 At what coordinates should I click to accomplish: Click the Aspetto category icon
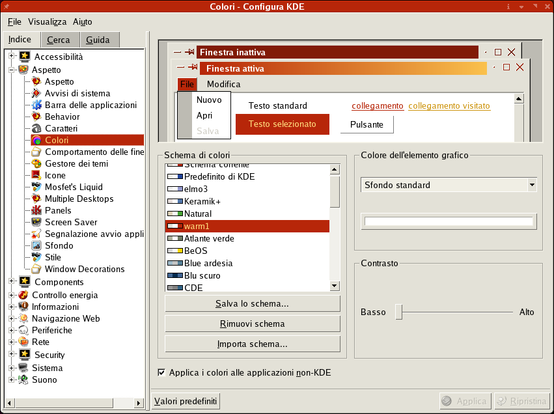coord(23,70)
